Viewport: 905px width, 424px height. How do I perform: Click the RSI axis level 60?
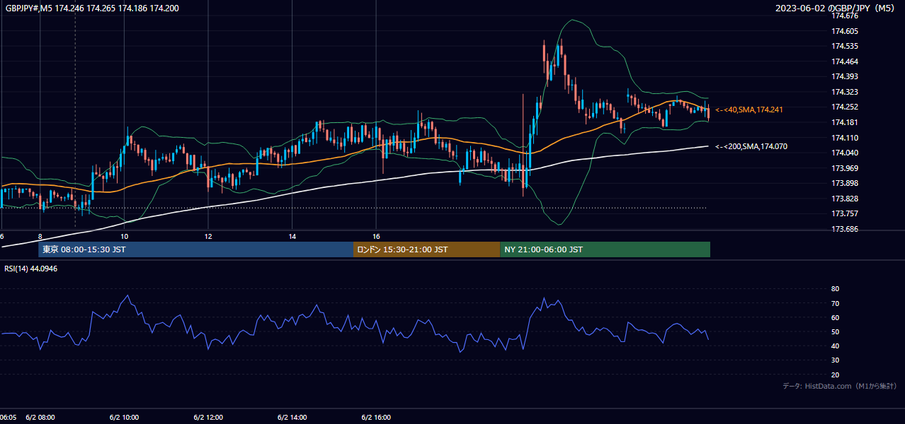click(836, 318)
